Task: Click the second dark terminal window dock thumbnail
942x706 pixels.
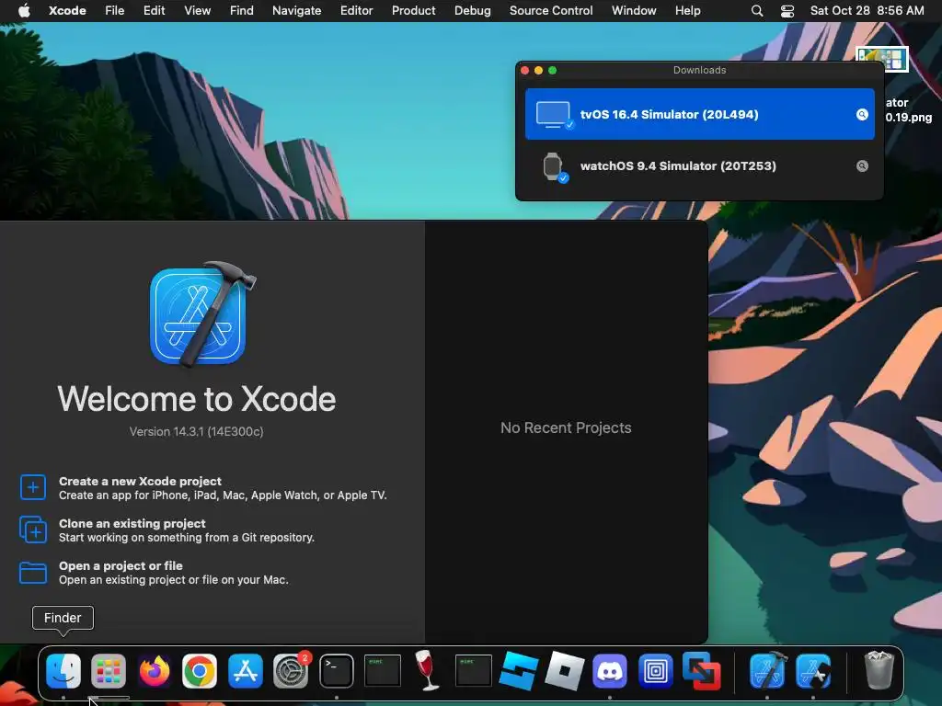Action: click(474, 670)
